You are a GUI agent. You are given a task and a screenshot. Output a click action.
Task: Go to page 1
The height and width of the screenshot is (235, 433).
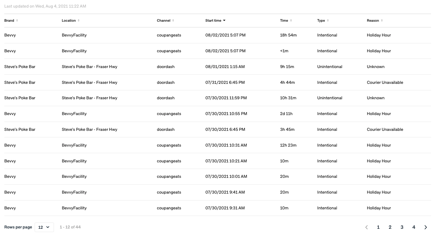coord(378,227)
